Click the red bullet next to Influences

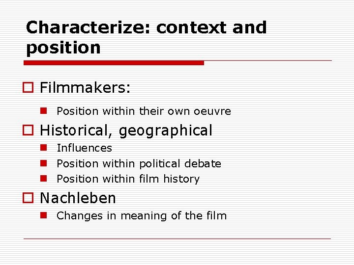(43, 148)
